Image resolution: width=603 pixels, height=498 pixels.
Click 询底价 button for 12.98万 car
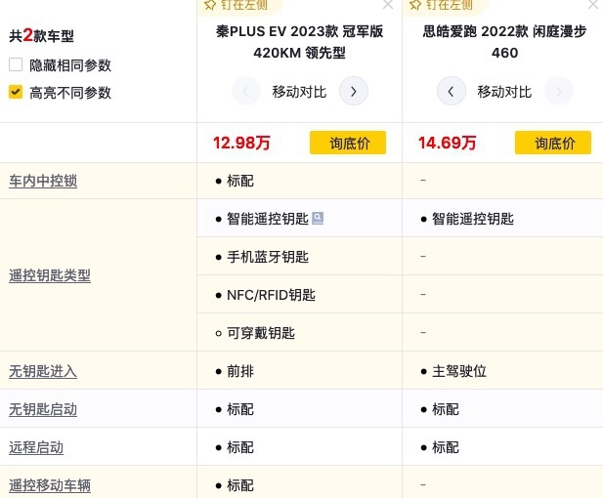pos(348,143)
